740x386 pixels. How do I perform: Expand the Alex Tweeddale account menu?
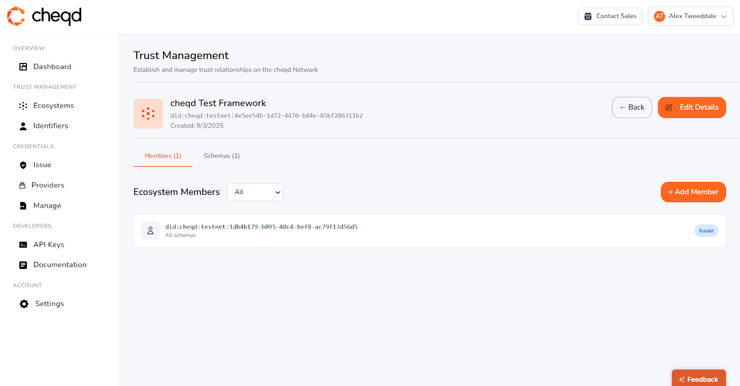click(x=691, y=16)
